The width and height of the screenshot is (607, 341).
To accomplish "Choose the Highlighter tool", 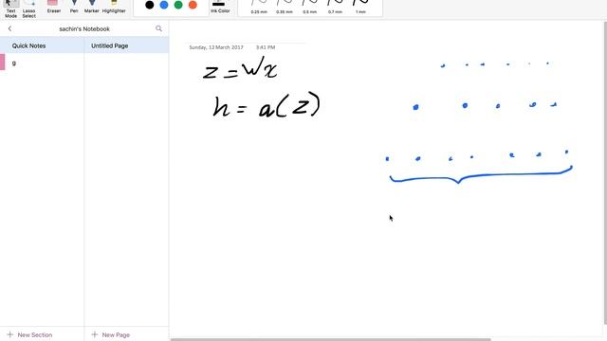I will click(x=114, y=7).
